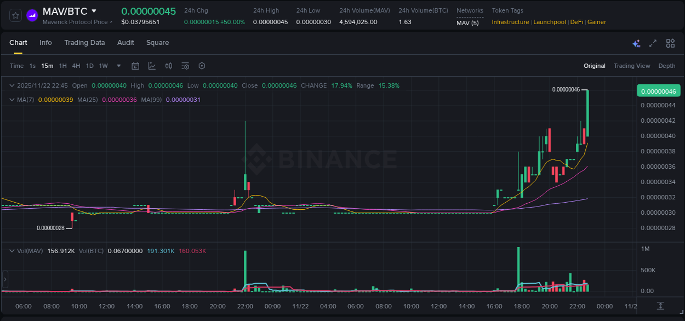Open the Square tab
Viewport: 685px width, 321px height.
(x=157, y=42)
